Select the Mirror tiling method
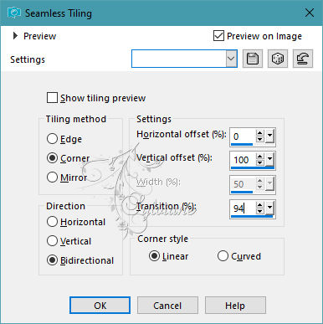Screen dimensions: 323x324 (x=52, y=177)
